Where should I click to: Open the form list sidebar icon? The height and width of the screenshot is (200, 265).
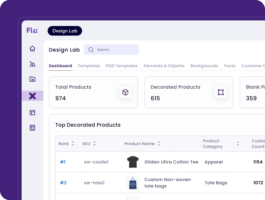pos(32,128)
